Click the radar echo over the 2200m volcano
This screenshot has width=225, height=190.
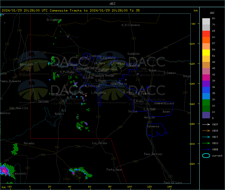[x=81, y=173]
